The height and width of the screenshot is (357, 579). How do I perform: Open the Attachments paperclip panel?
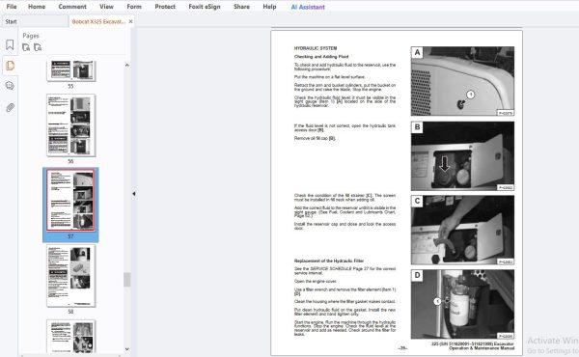click(x=10, y=107)
